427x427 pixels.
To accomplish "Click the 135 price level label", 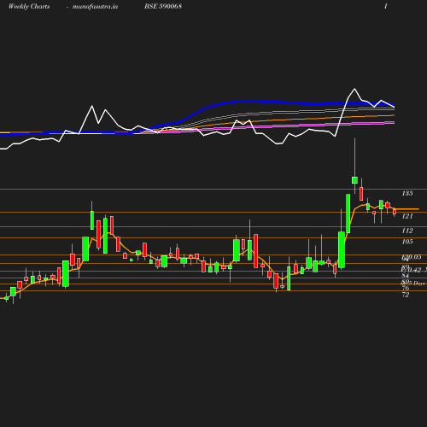I will pyautogui.click(x=407, y=193).
